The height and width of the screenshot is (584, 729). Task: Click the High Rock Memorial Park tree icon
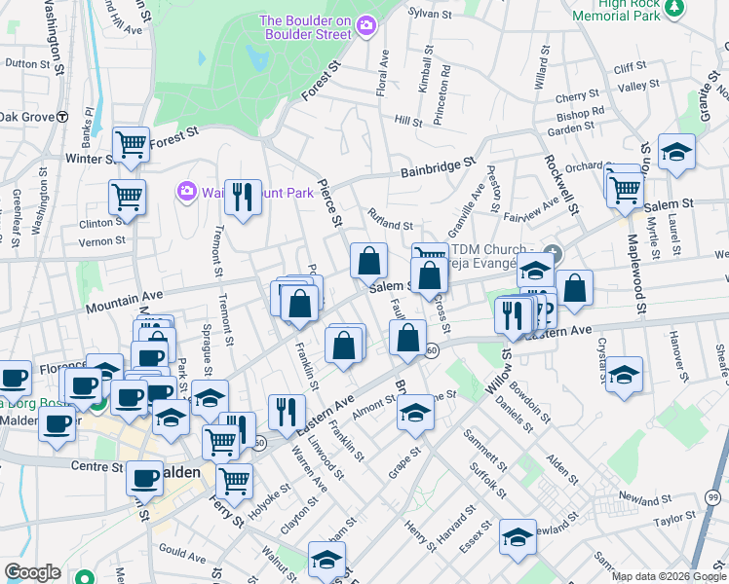pyautogui.click(x=674, y=9)
